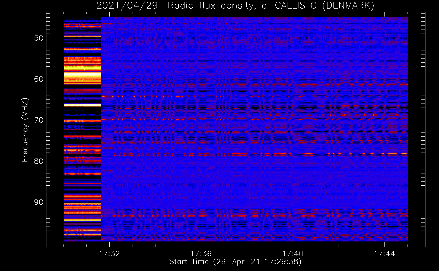Click the 17:36 time tick label

pyautogui.click(x=201, y=254)
